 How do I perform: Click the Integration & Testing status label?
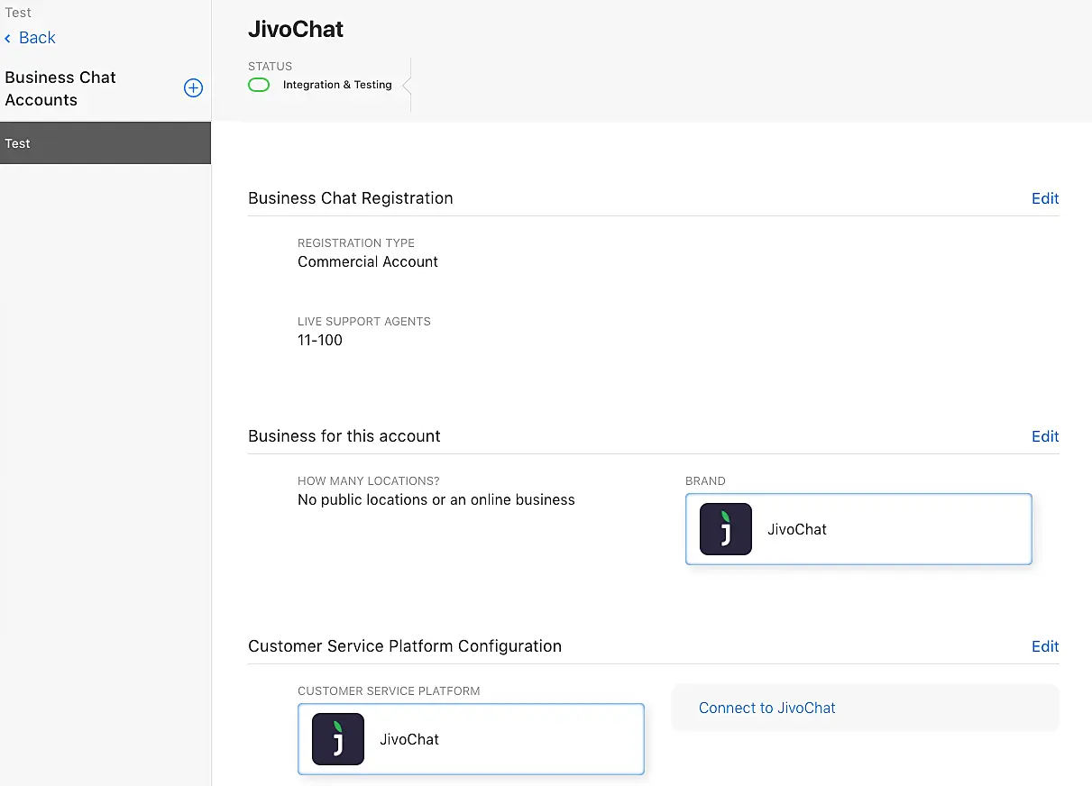(337, 85)
